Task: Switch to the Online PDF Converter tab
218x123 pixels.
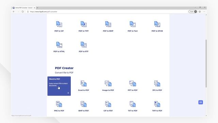Action: pyautogui.click(x=24, y=8)
